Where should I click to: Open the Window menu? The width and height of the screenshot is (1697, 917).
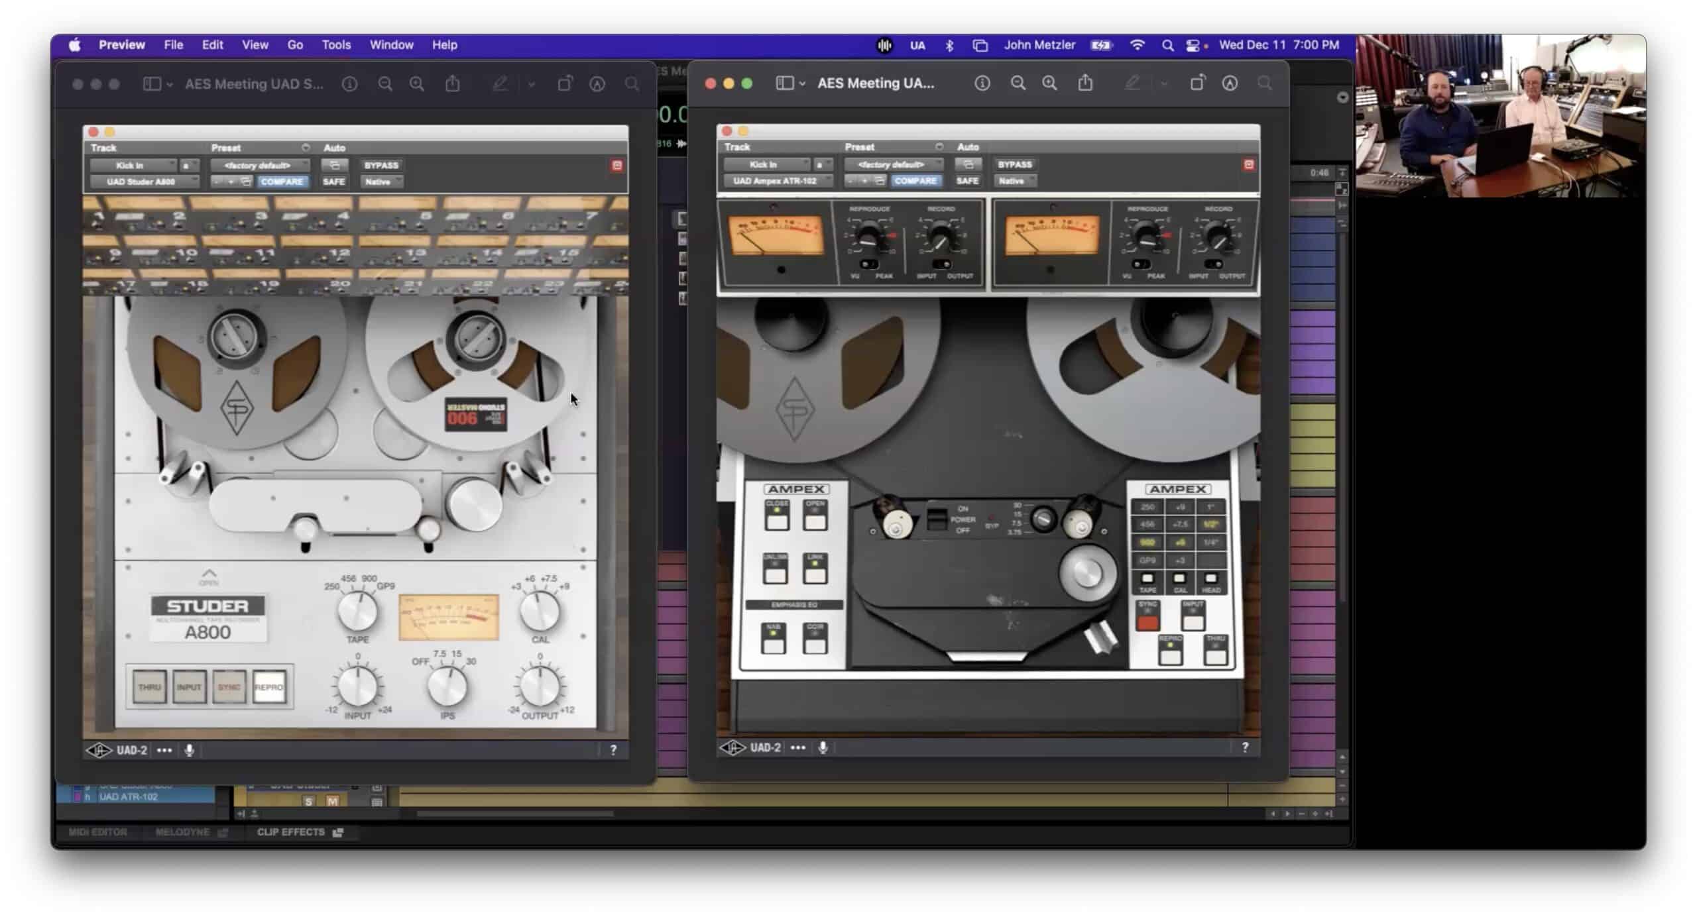(391, 45)
